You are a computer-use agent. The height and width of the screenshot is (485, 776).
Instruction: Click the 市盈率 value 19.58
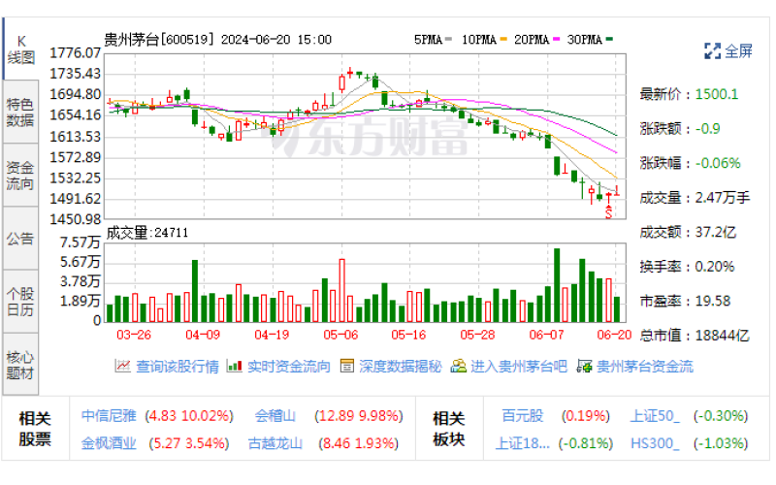[x=713, y=301]
